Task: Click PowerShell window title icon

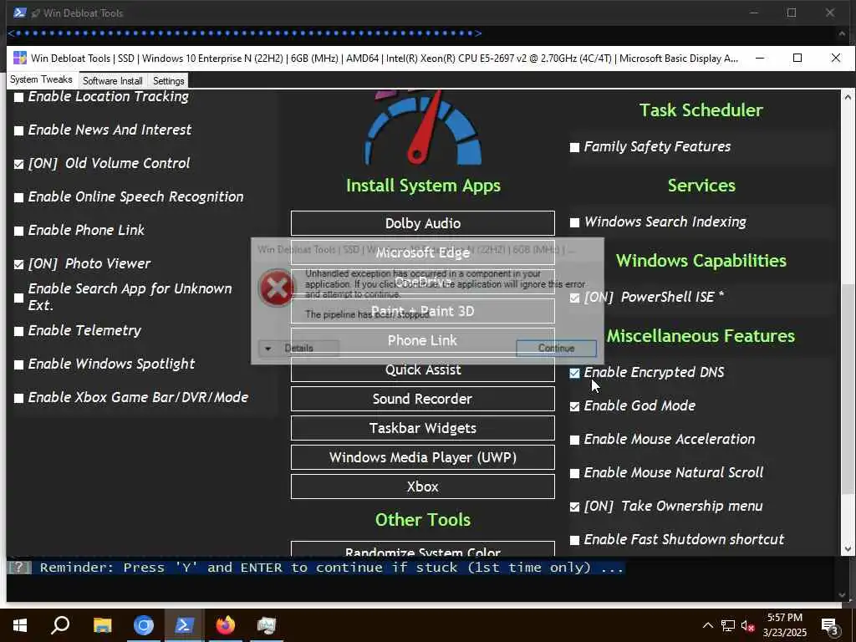Action: point(20,13)
